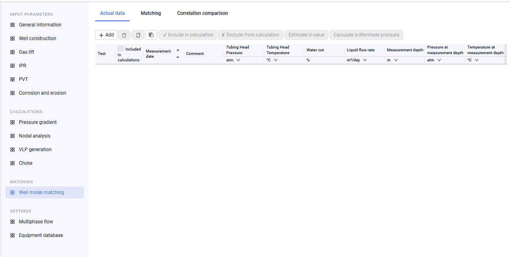510x257 pixels.
Task: Open the Tubing Head Pressure unit dropdown
Action: tap(233, 60)
